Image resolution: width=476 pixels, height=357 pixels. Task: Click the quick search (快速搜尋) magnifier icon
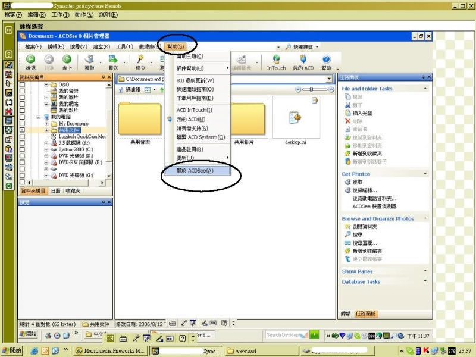(x=288, y=47)
